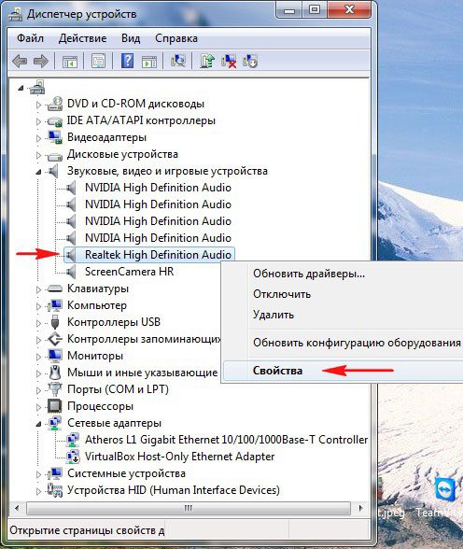Viewport: 463px width, 549px height.
Task: Expand the Процессоры category
Action: [x=38, y=407]
